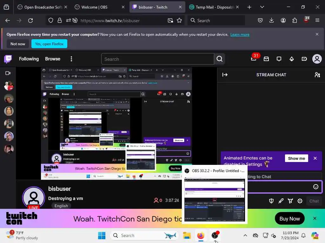Switch to the Welcome | OBS tab

pos(100,7)
